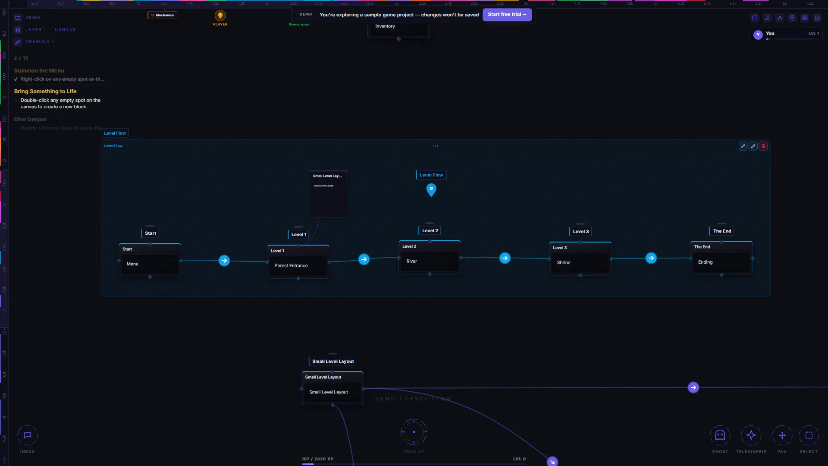Open the window panel icon in top toolbar

[755, 18]
